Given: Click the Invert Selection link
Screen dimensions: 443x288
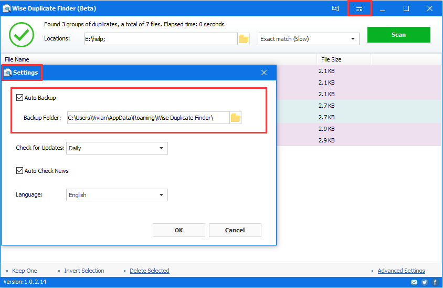Looking at the screenshot, I should click(x=84, y=271).
